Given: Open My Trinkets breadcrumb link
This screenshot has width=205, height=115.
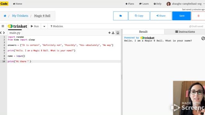Looking at the screenshot, I should [20, 16].
